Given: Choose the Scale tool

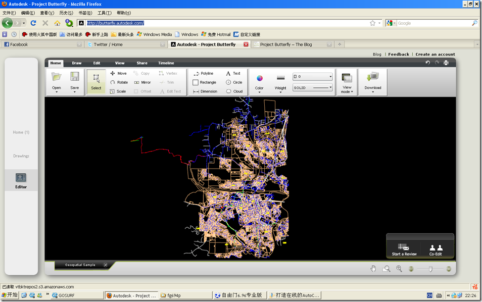Looking at the screenshot, I should (118, 91).
